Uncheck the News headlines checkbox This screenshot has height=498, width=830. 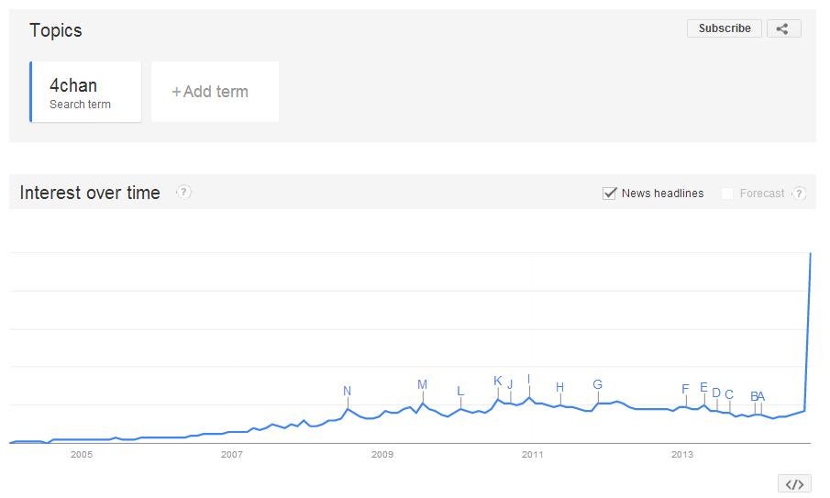pyautogui.click(x=609, y=194)
